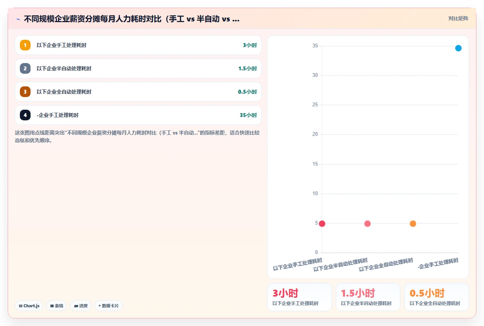
Task: Click the orange data point on the chart
Action: (x=413, y=224)
